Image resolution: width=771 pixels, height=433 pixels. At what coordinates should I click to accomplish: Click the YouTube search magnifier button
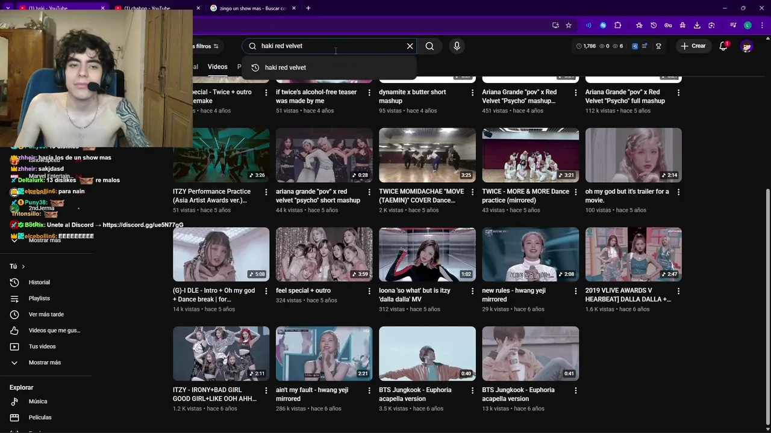429,46
